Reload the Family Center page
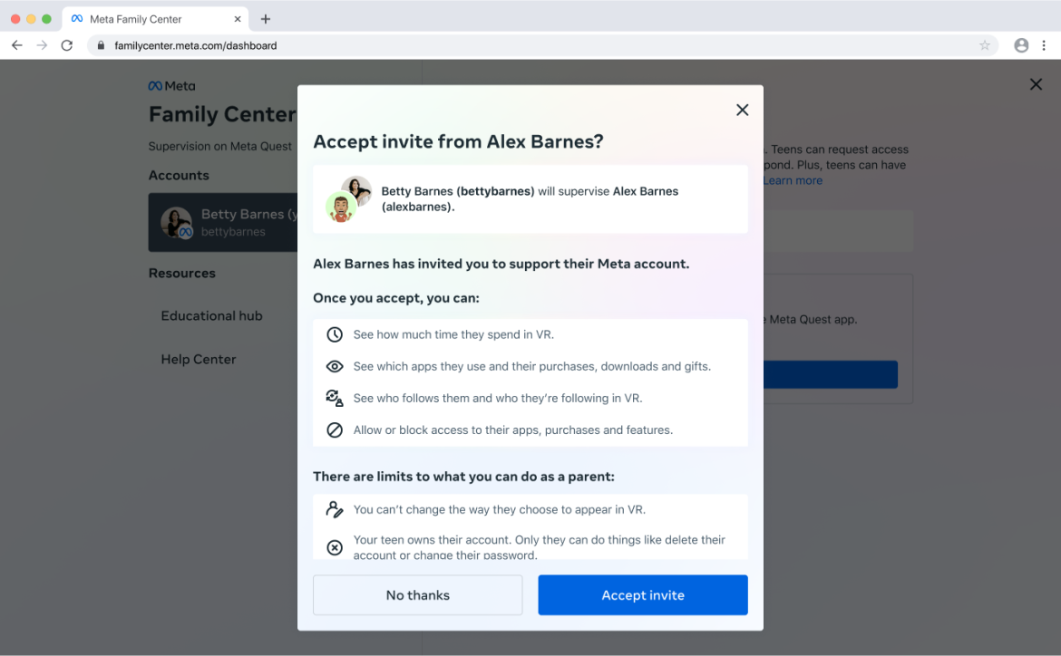The height and width of the screenshot is (656, 1061). (x=66, y=44)
